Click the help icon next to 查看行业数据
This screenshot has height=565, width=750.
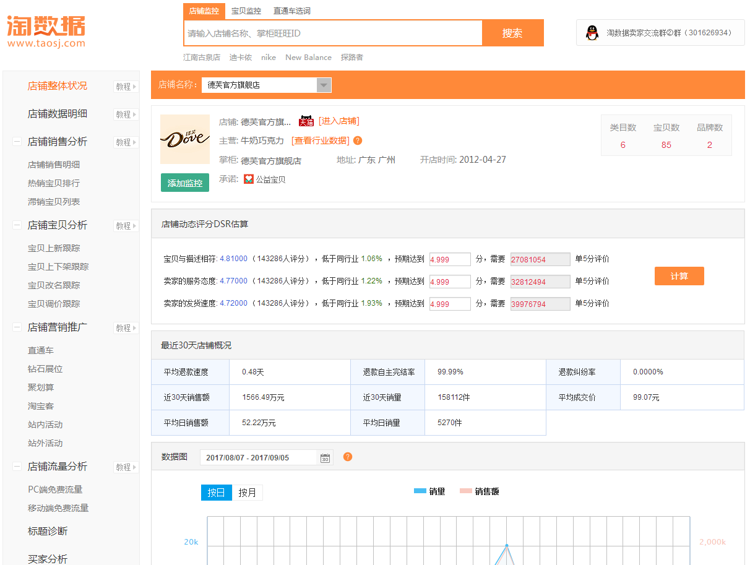point(358,140)
